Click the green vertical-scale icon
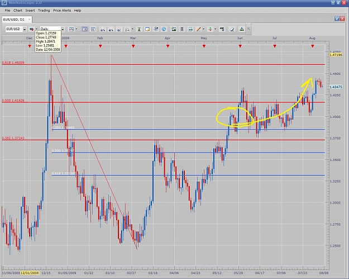 click(139, 29)
